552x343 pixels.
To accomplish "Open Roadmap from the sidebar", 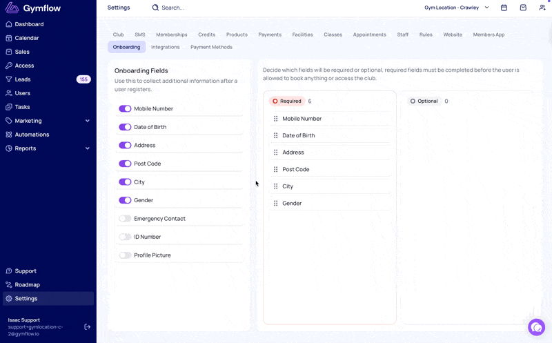I will click(28, 285).
